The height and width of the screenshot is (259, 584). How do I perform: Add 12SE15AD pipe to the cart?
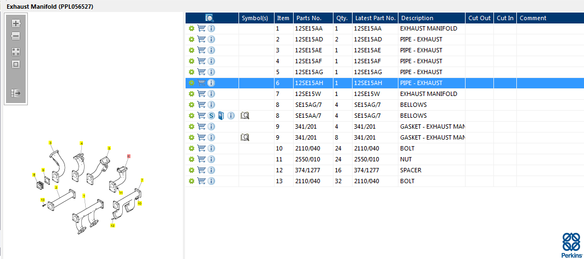point(201,39)
